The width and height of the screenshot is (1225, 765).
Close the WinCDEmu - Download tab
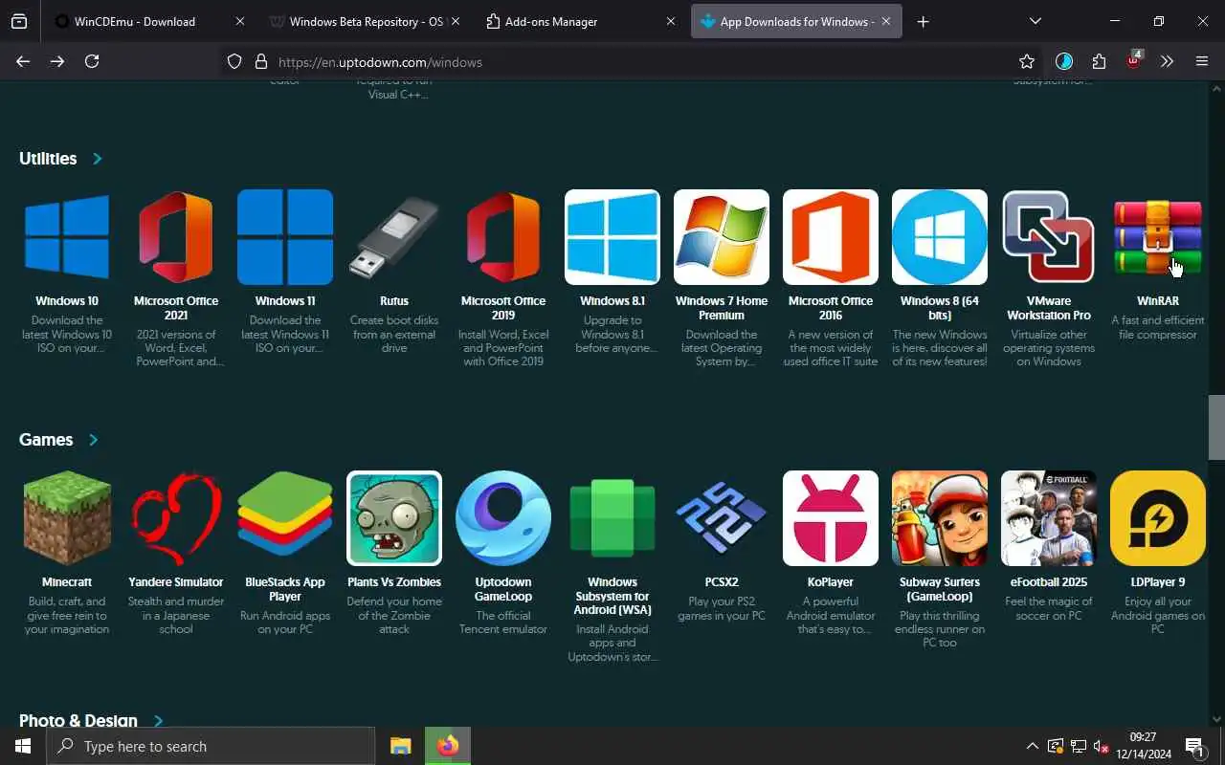coord(239,21)
